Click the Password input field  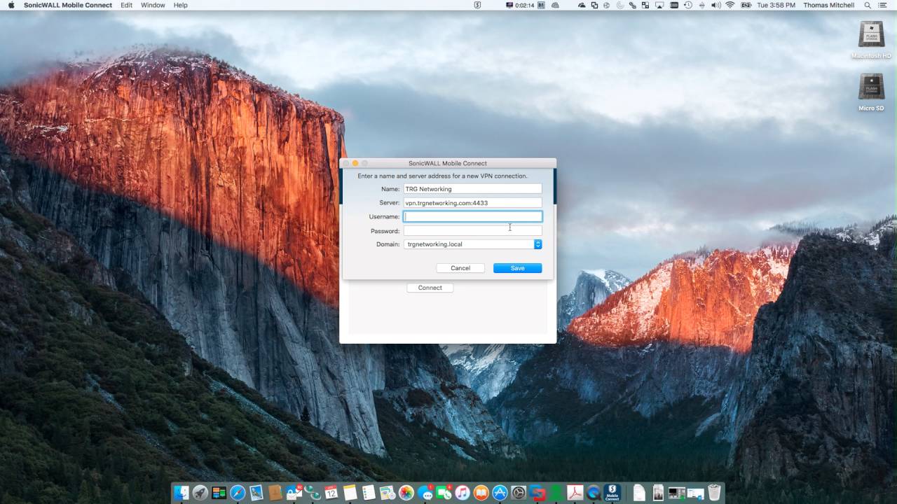tap(472, 230)
